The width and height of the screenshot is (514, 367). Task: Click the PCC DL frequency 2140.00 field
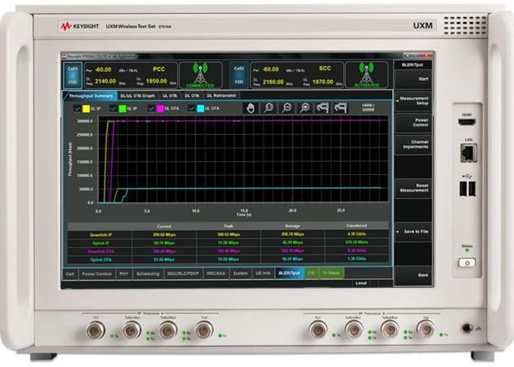(x=105, y=81)
